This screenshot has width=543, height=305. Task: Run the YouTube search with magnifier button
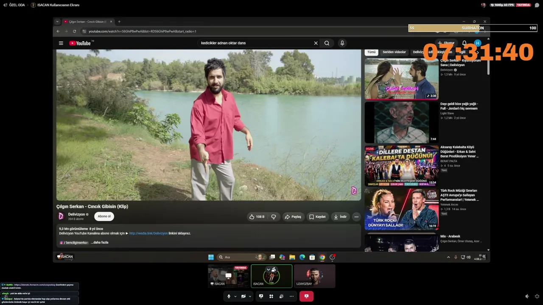pyautogui.click(x=327, y=43)
